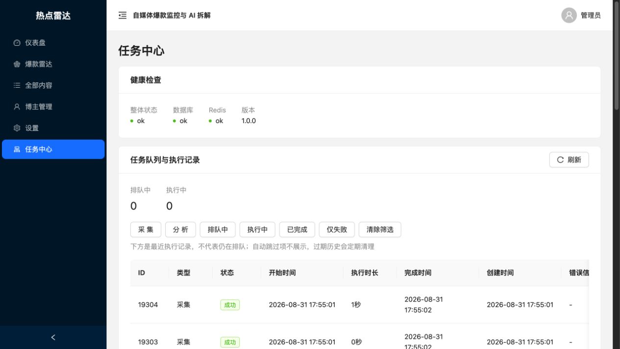The height and width of the screenshot is (349, 620).
Task: Click the 任务中心 cluster icon in the sidebar
Action: 17,150
